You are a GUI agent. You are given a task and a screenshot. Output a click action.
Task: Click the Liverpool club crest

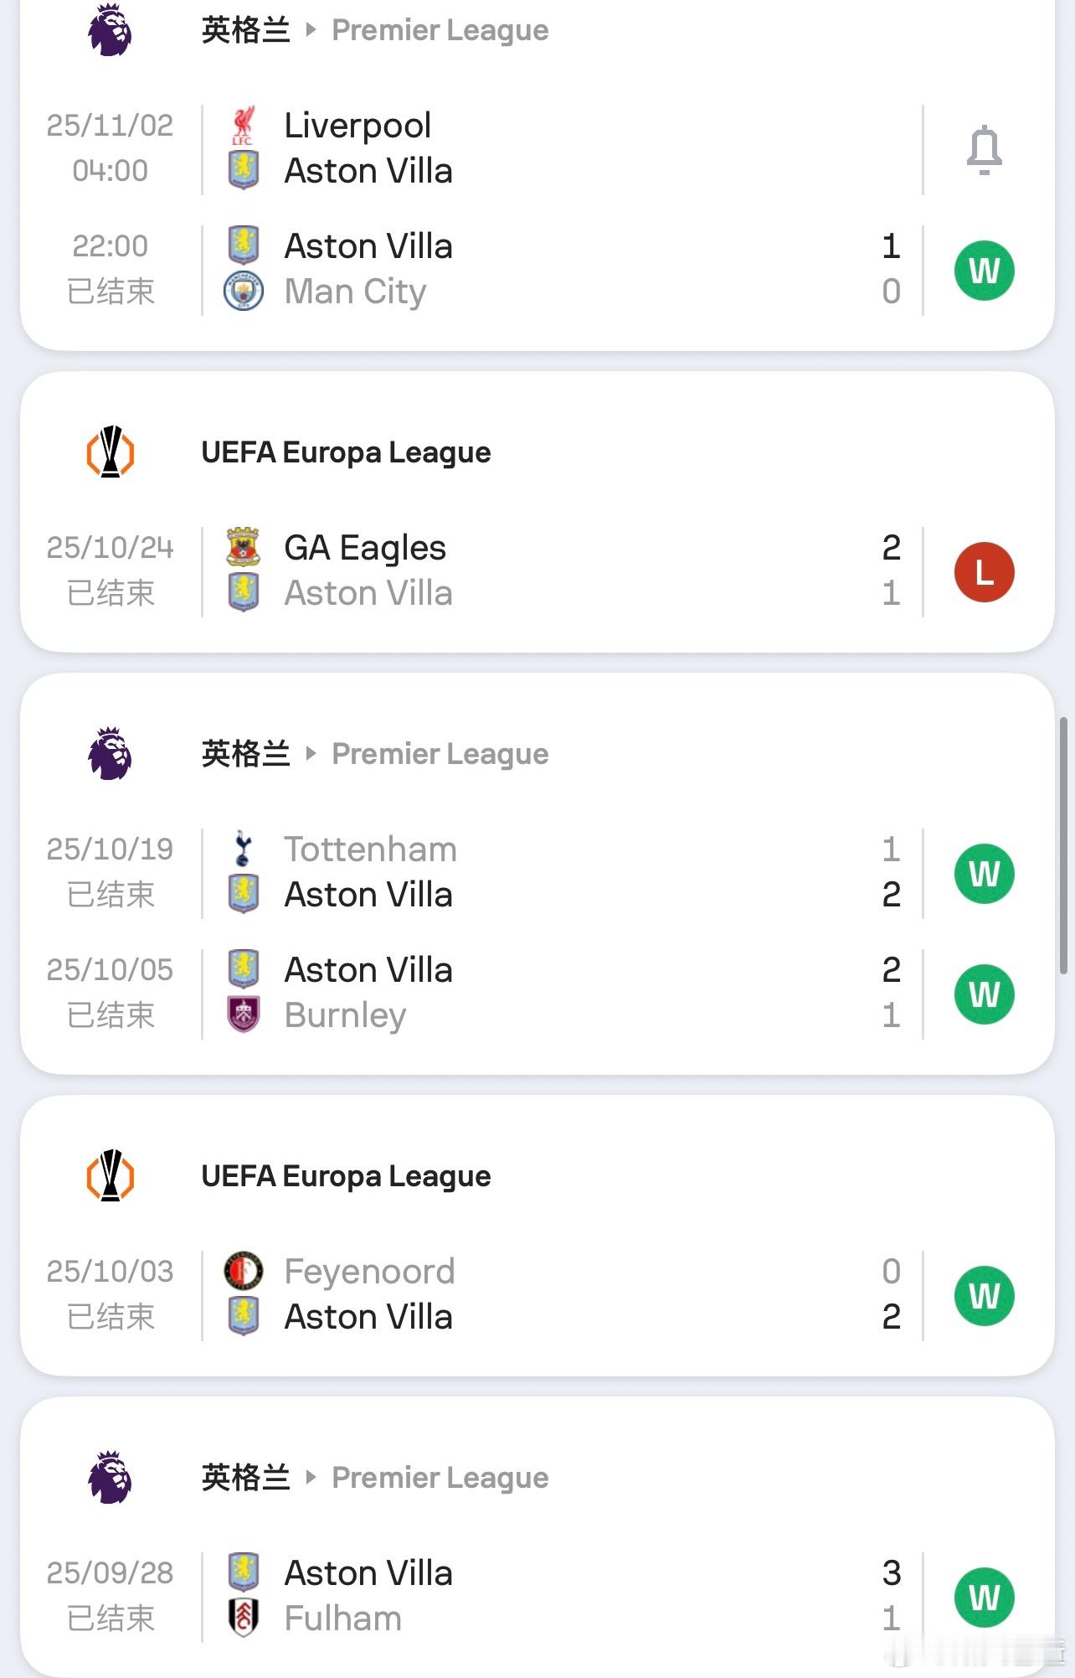pyautogui.click(x=243, y=125)
